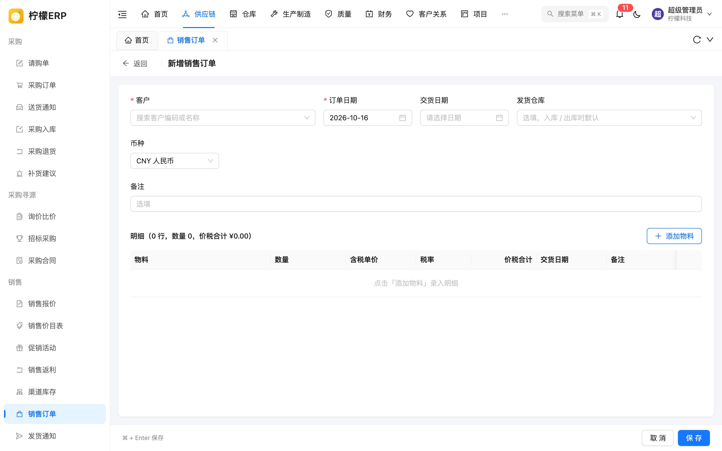Switch to 仓库 top menu
The height and width of the screenshot is (451, 722).
(243, 14)
